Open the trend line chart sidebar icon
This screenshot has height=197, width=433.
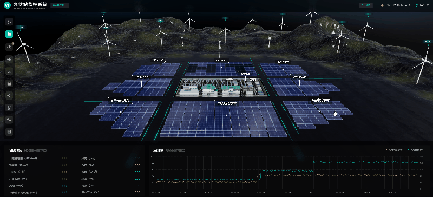9,120
